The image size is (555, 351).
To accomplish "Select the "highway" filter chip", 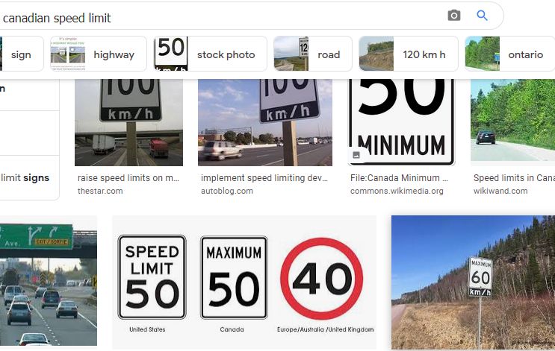I will [98, 54].
